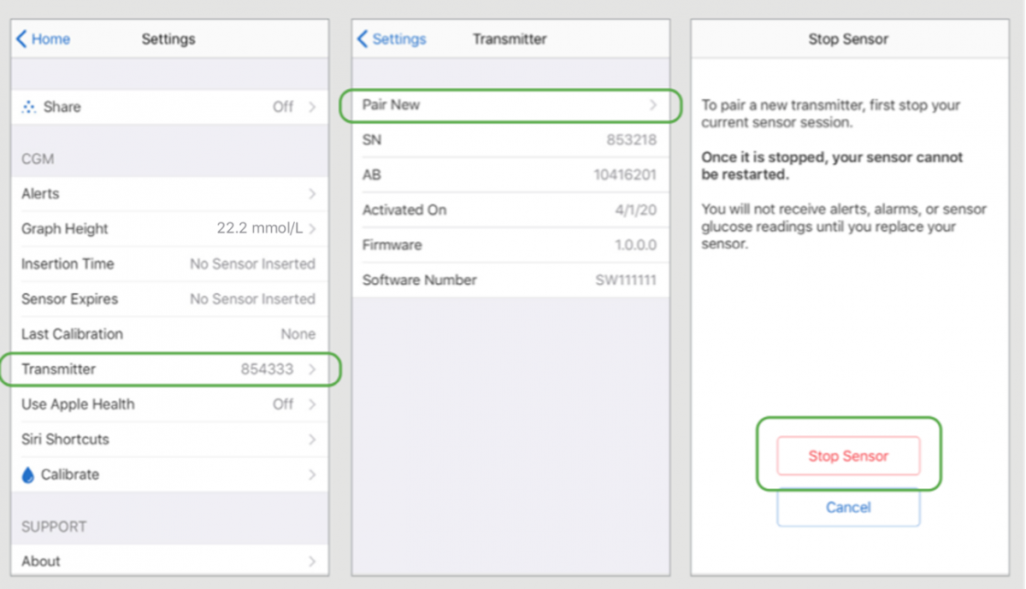
Task: Tap the Last Calibration row
Action: (169, 334)
